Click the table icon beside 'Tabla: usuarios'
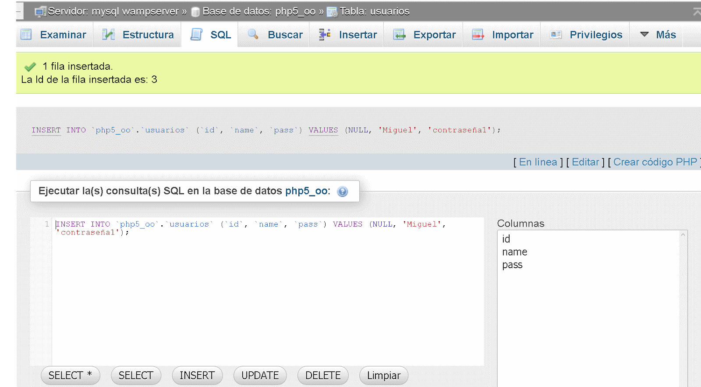 click(332, 12)
